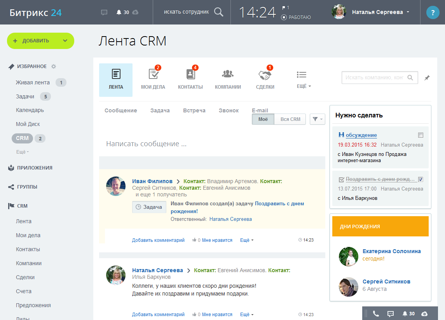The image size is (445, 320).
Task: Uncheck the Поздравить с днем рождения checkbox
Action: [x=421, y=180]
